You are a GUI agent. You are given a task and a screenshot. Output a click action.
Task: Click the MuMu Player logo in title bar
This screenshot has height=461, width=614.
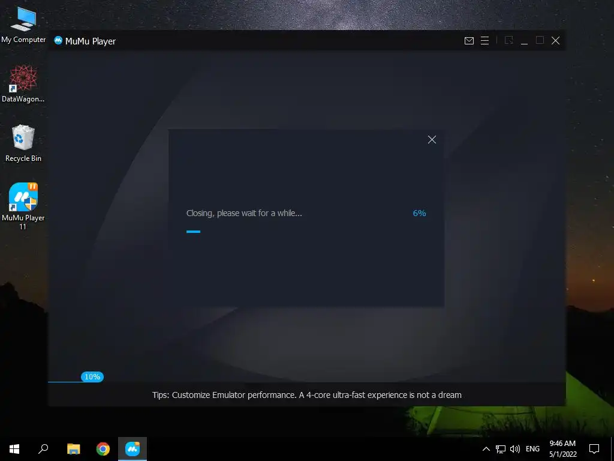[x=58, y=40]
